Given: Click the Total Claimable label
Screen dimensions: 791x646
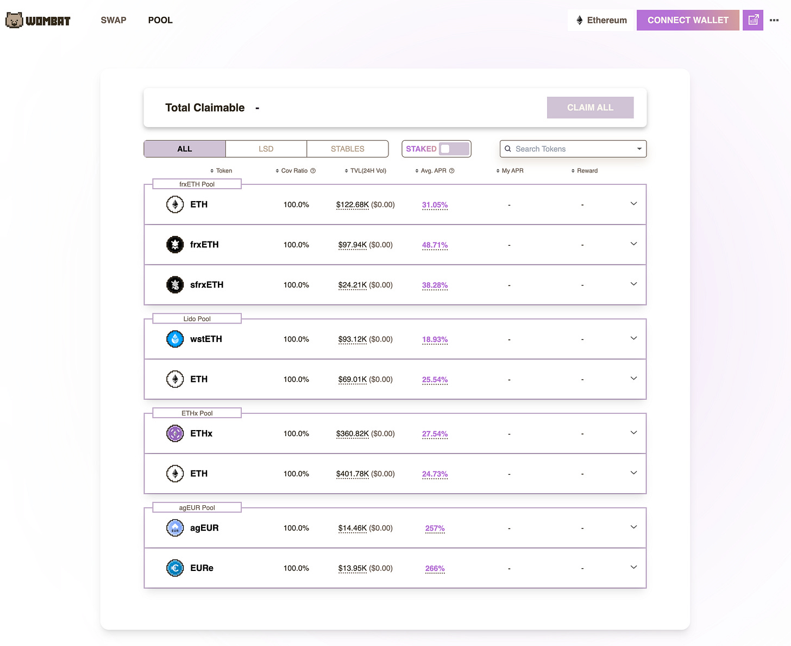Looking at the screenshot, I should [x=205, y=108].
